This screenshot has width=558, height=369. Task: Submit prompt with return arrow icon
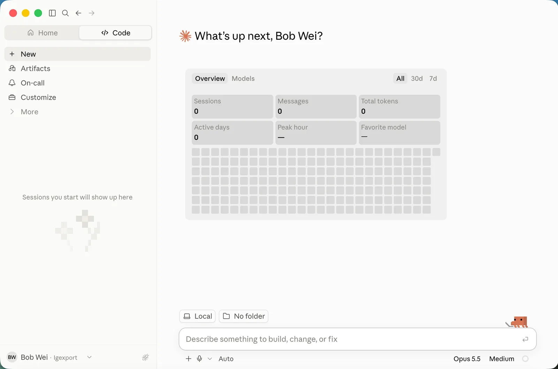click(x=525, y=339)
